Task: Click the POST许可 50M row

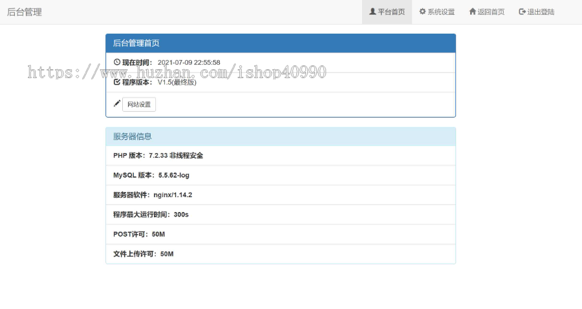Action: click(281, 234)
